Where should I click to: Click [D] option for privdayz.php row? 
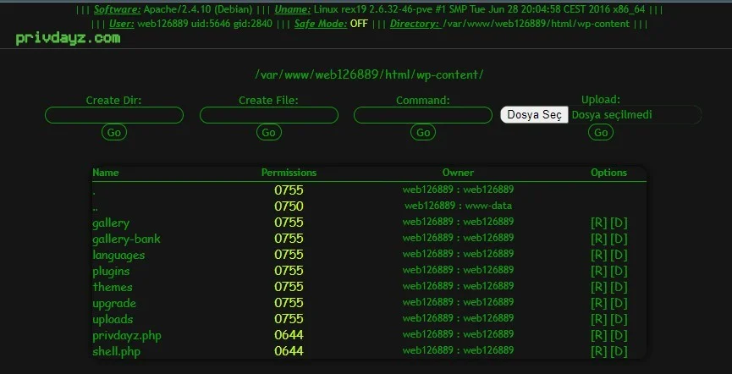pyautogui.click(x=619, y=335)
